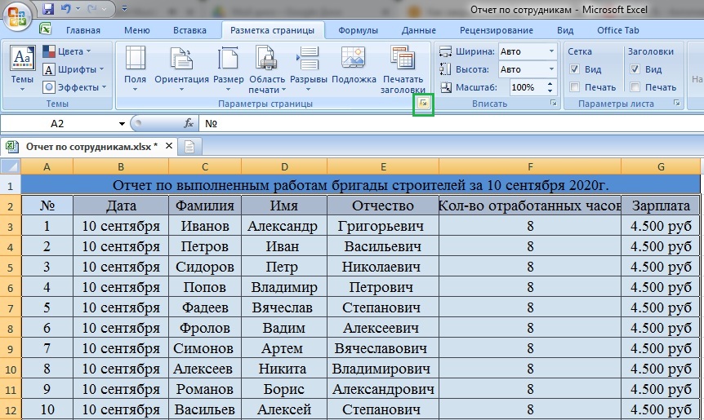Expand the Width (Ширина) dropdown
Screen dimensions: 704x420
(550, 51)
